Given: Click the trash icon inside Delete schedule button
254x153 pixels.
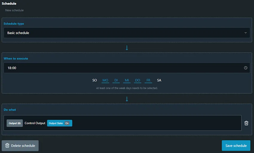Looking at the screenshot, I should tap(7, 146).
